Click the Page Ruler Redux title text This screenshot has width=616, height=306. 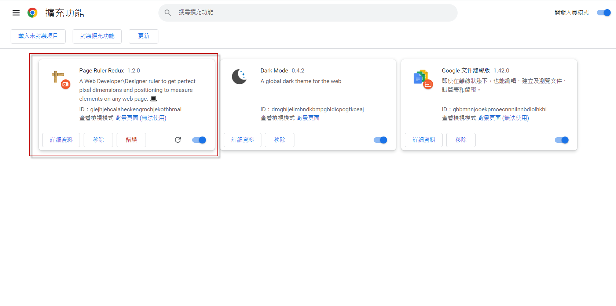[x=102, y=71]
